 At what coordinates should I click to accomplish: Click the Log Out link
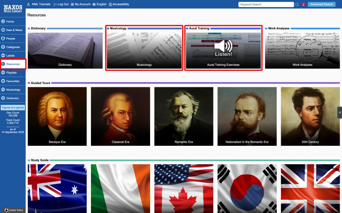click(x=63, y=4)
